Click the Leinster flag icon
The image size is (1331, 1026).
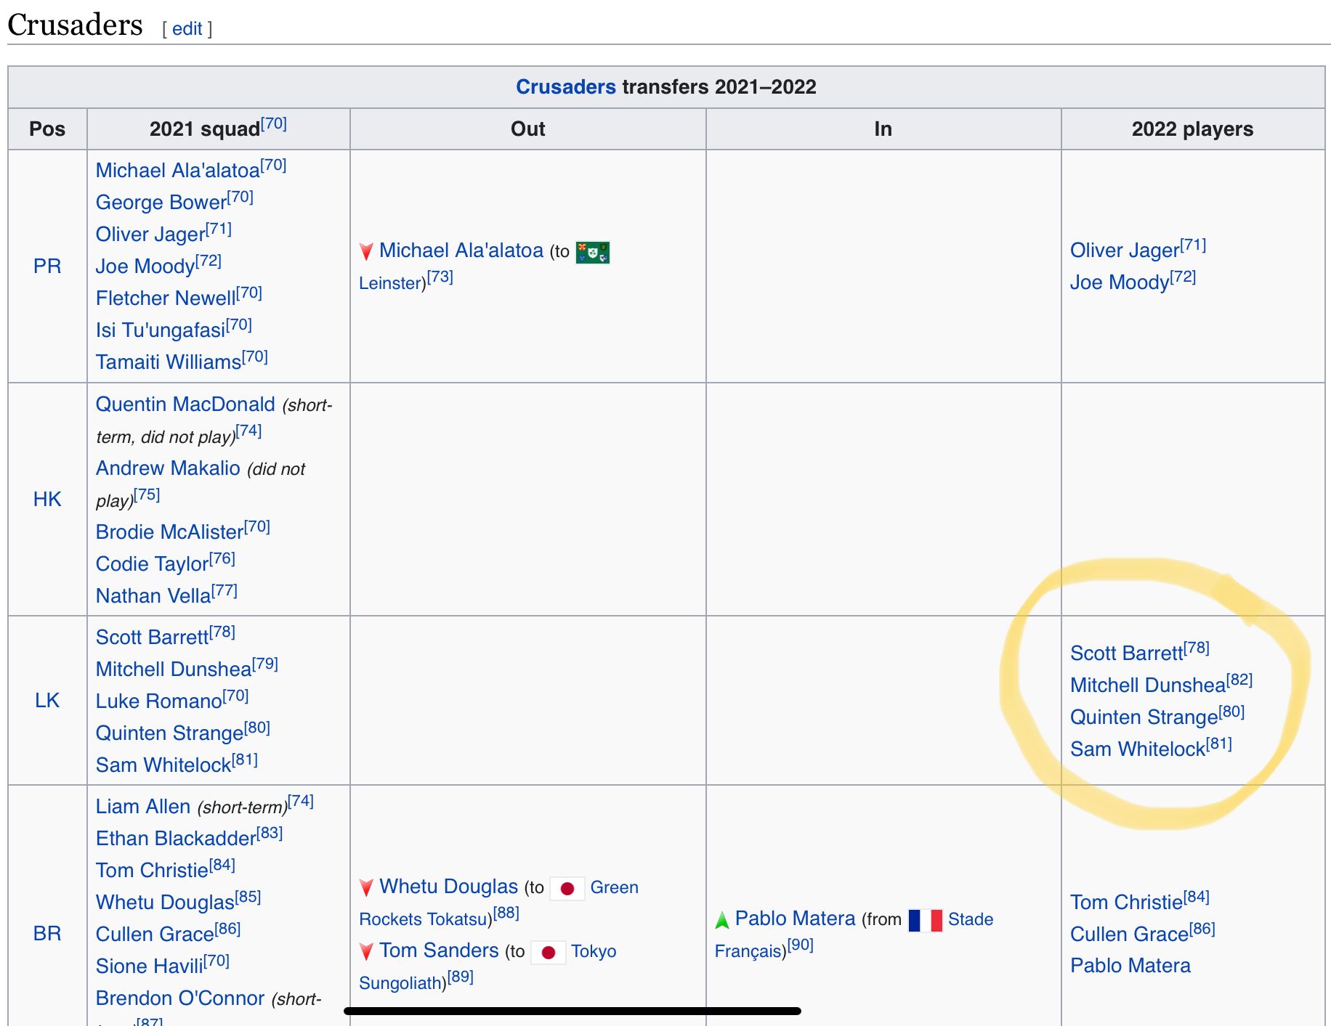[x=592, y=253]
